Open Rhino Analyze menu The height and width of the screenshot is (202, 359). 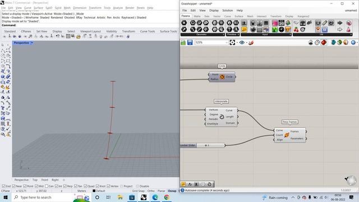pos(118,8)
